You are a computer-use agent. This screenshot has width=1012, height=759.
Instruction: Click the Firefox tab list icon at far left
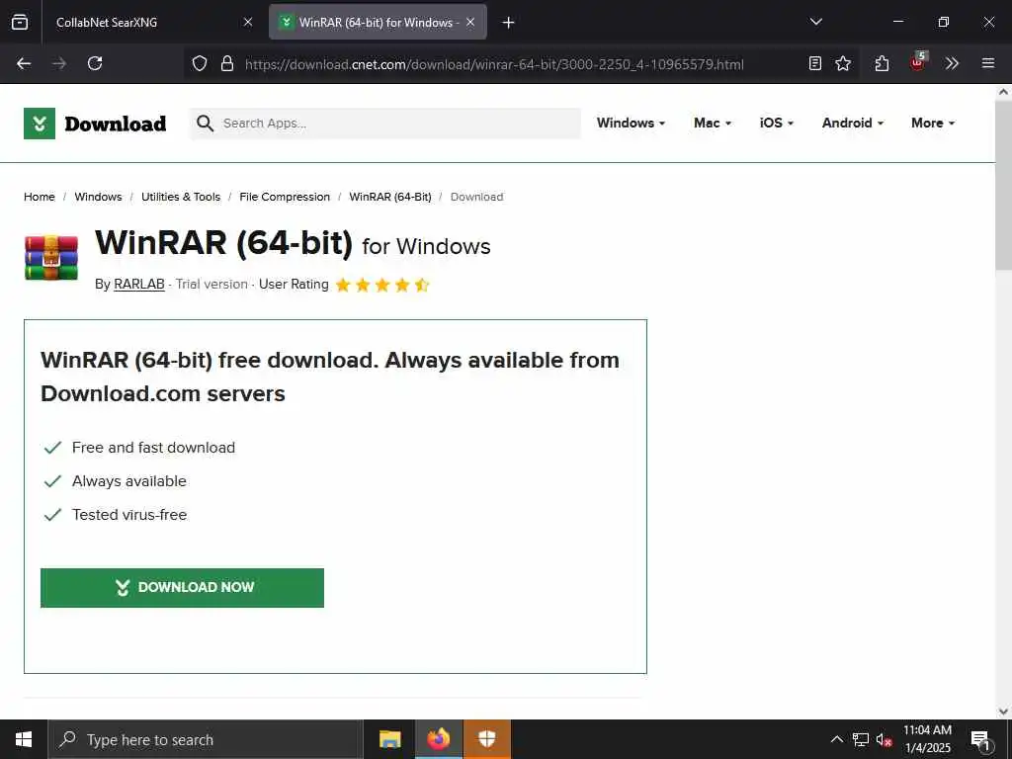point(20,22)
